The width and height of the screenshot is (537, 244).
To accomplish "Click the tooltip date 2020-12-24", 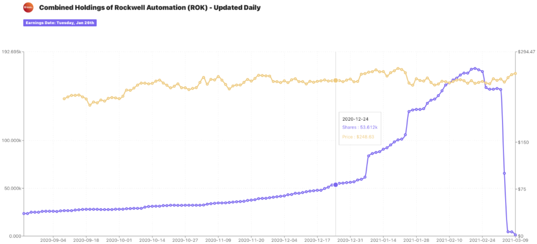I will pos(355,119).
